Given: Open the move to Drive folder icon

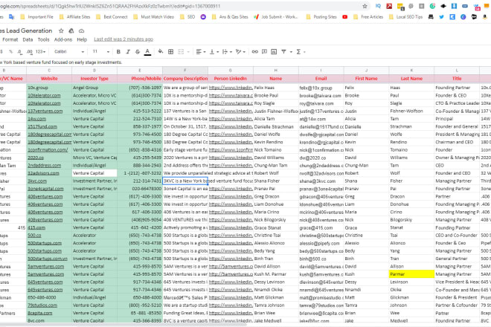Looking at the screenshot, I should coord(71,30).
